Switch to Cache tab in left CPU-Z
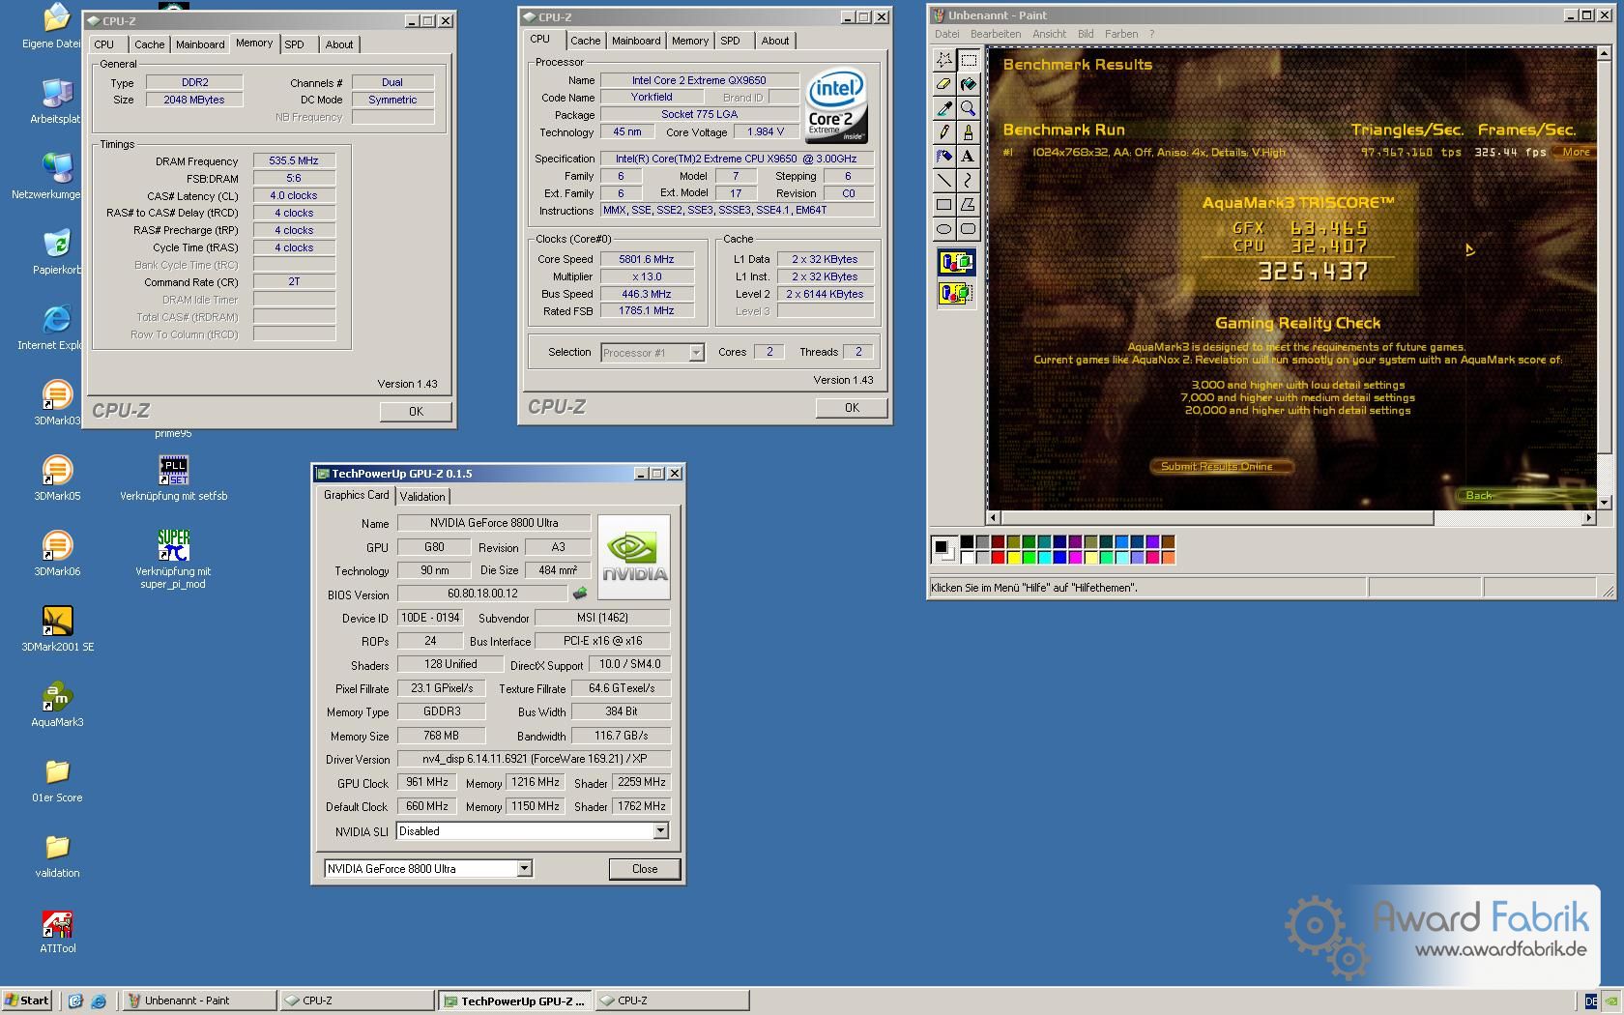 (x=149, y=44)
